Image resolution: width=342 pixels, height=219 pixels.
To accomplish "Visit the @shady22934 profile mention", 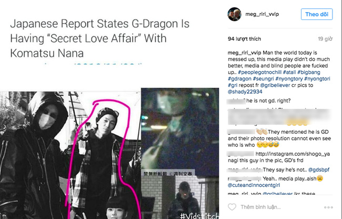I will [x=245, y=92].
